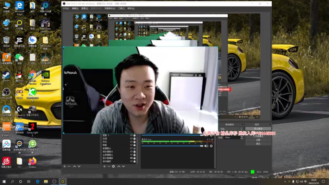This screenshot has height=185, width=329.
Task: Open the NetEase Cloud Music desktop shortcut
Action: pyautogui.click(x=6, y=163)
